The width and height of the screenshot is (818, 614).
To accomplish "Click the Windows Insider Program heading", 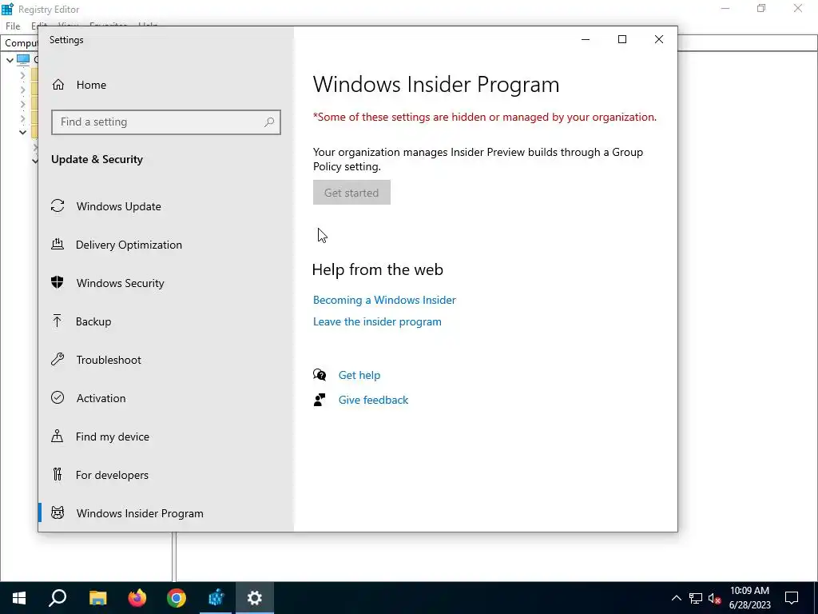I will pyautogui.click(x=436, y=85).
